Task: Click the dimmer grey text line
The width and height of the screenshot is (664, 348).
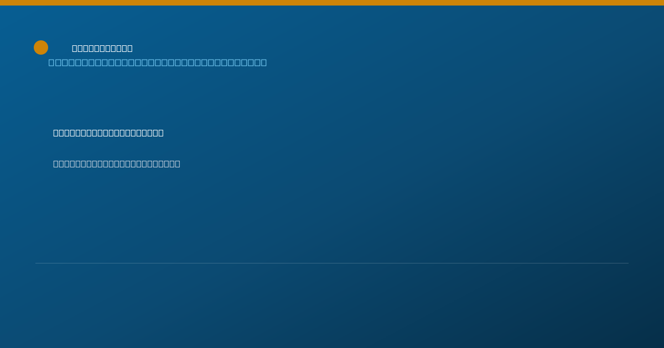Action: tap(117, 164)
